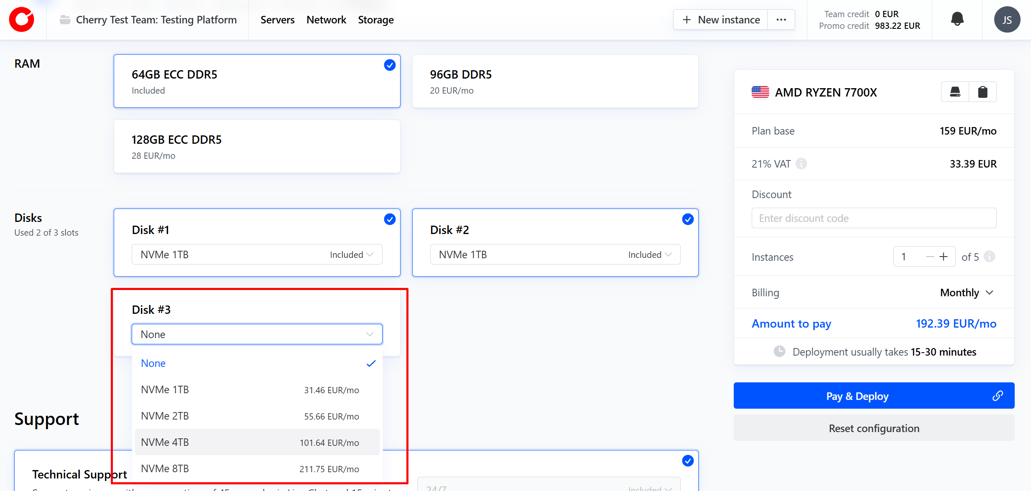Click Reset configuration
Viewport: 1031px width, 491px height.
(x=874, y=428)
